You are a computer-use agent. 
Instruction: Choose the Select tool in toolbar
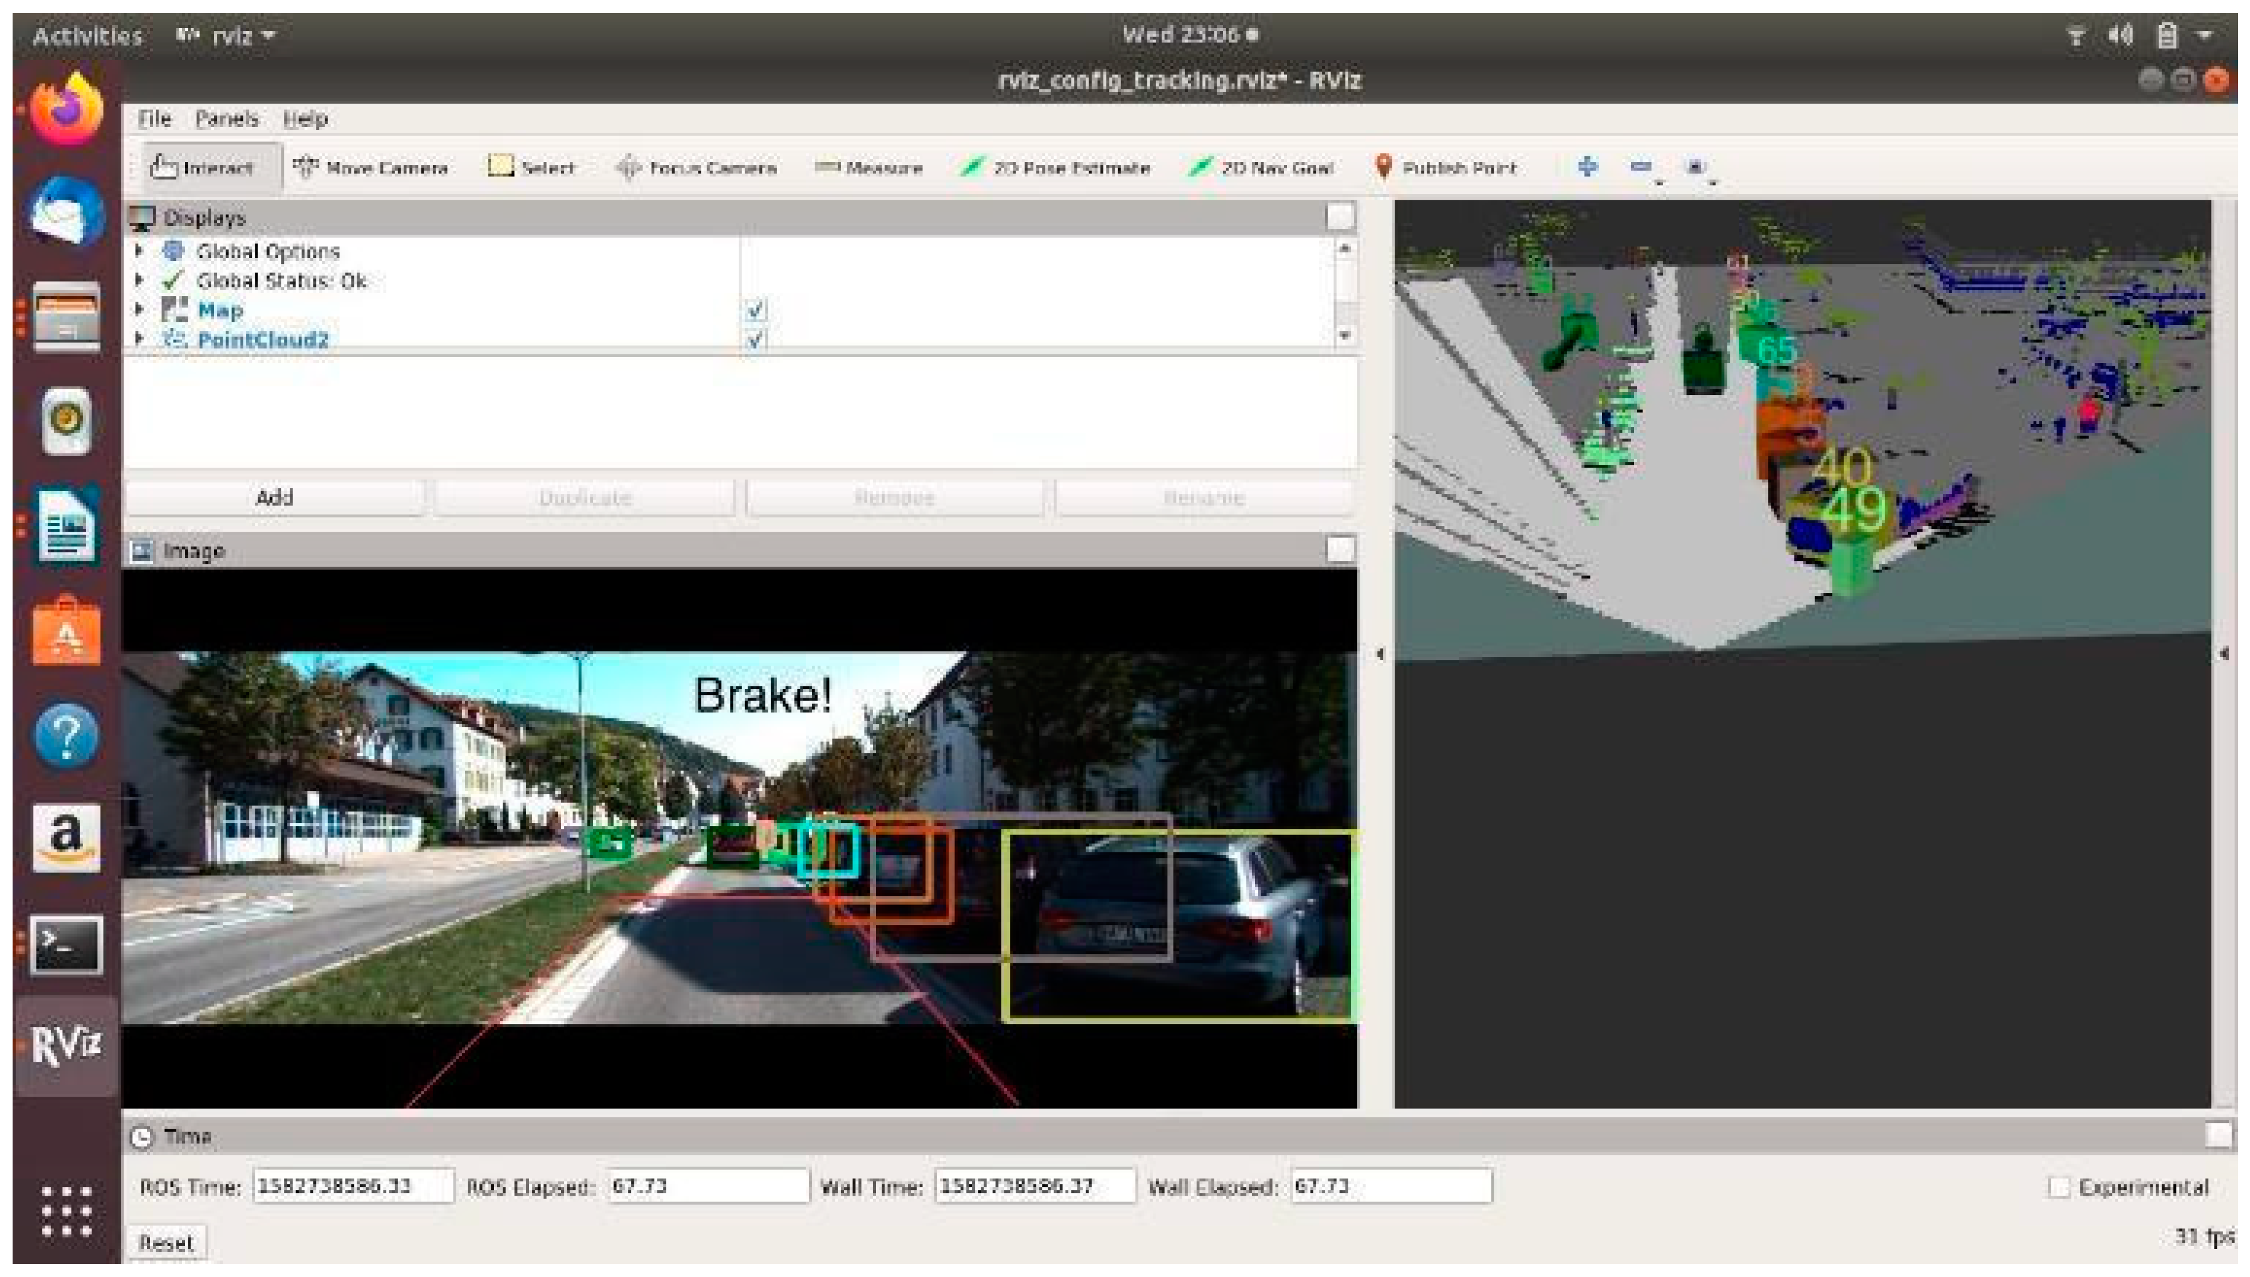tap(531, 168)
